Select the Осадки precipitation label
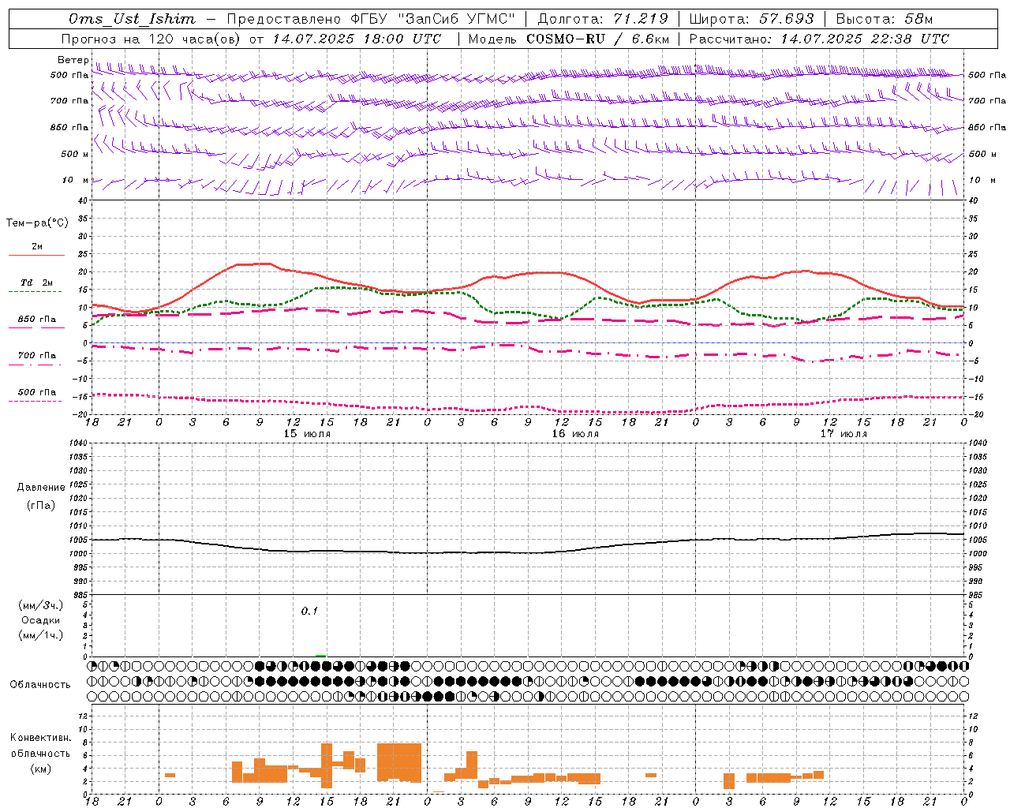1010x808 pixels. tap(41, 620)
